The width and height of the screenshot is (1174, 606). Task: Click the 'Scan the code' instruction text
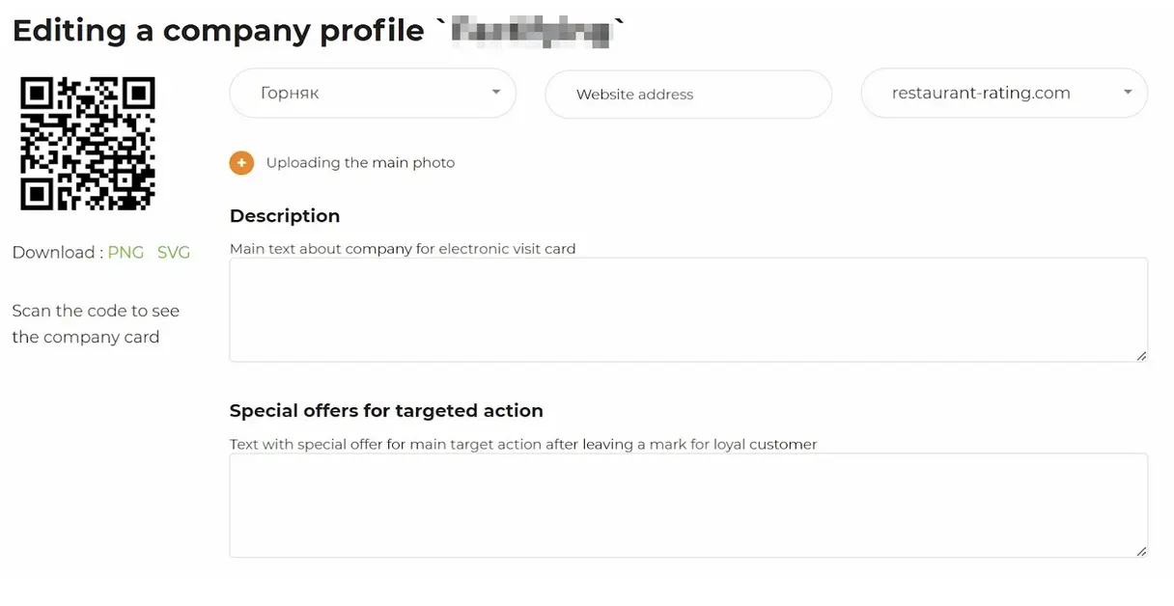coord(96,324)
